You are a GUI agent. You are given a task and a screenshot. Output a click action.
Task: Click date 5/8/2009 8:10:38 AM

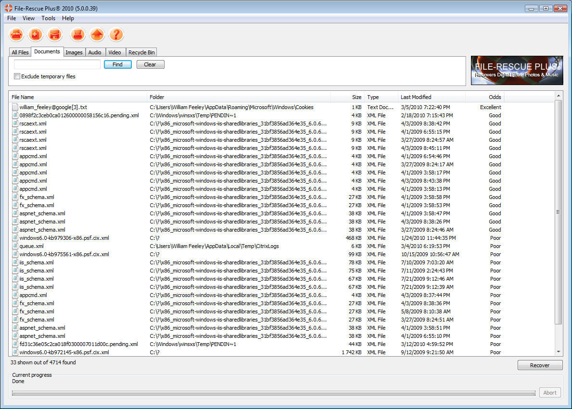(x=426, y=311)
